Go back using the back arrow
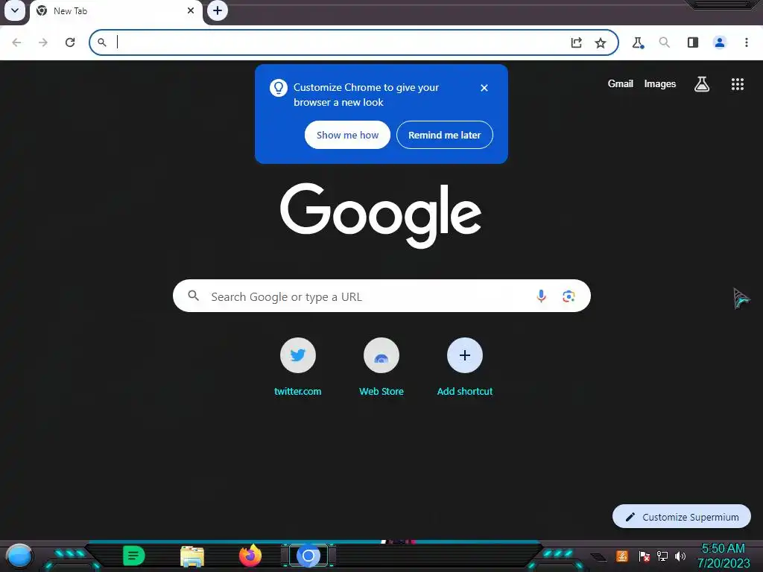The height and width of the screenshot is (572, 763). pos(16,42)
